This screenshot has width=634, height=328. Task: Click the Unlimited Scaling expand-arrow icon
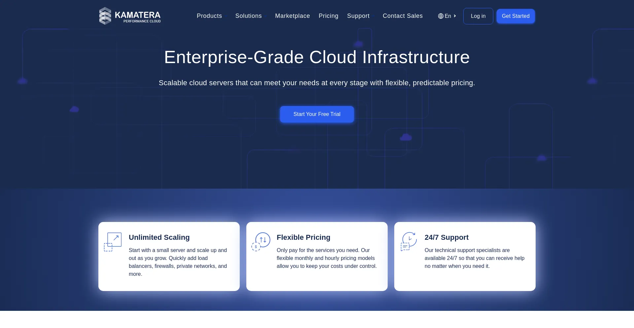tap(113, 242)
